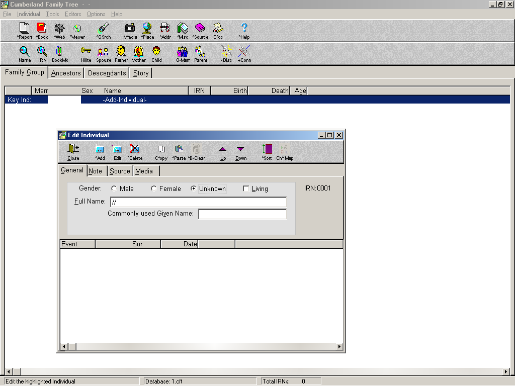Select the Female gender radio button
The width and height of the screenshot is (515, 386).
pos(154,189)
